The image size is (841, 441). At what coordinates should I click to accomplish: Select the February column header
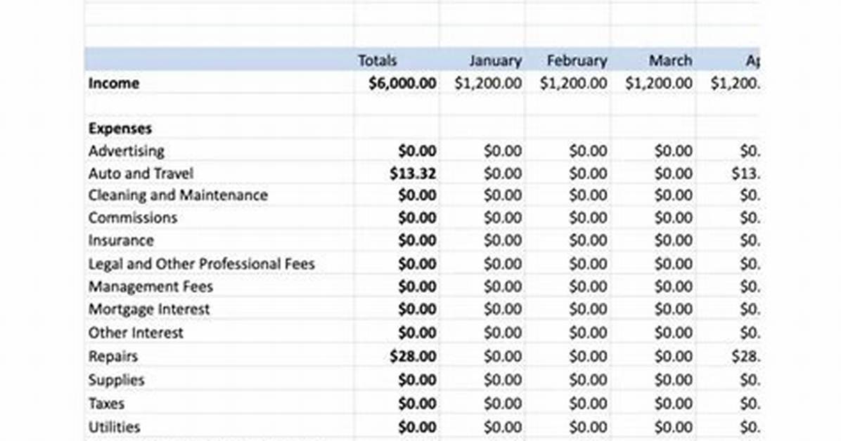577,60
